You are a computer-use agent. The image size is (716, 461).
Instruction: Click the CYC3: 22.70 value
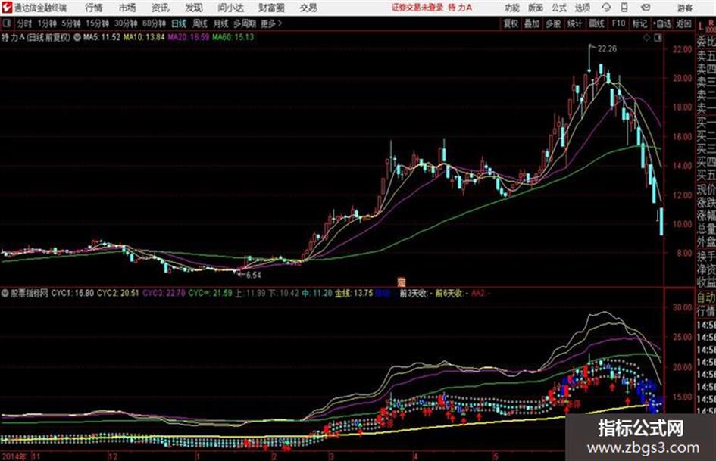click(164, 293)
